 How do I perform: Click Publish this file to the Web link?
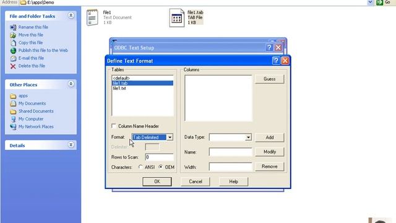pos(43,50)
